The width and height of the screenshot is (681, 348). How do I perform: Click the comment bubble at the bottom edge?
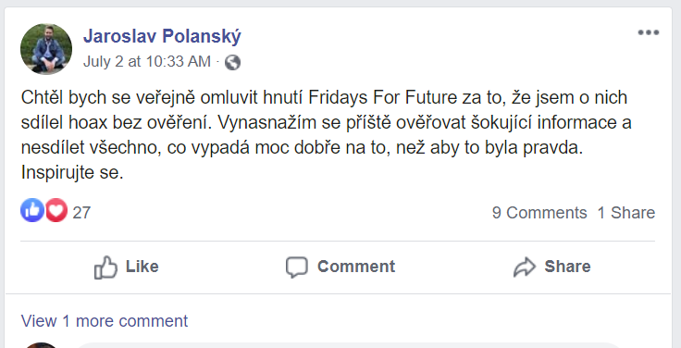350,345
